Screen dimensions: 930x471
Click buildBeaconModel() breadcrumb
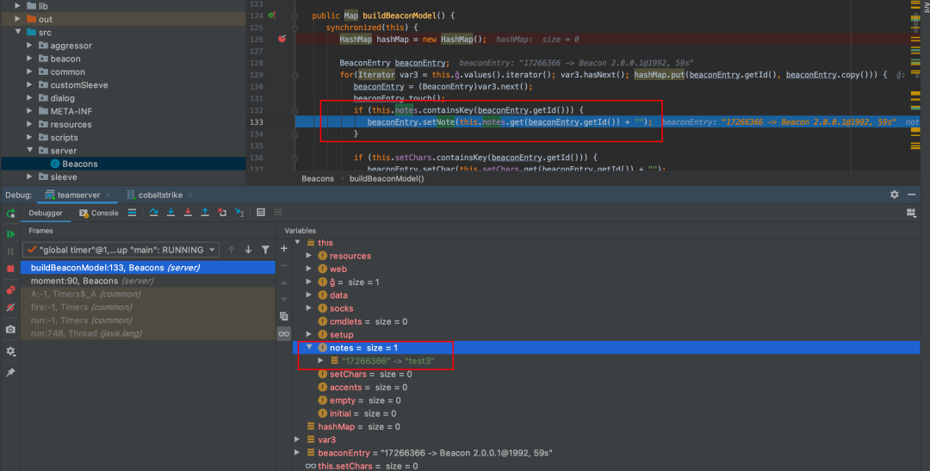[387, 178]
